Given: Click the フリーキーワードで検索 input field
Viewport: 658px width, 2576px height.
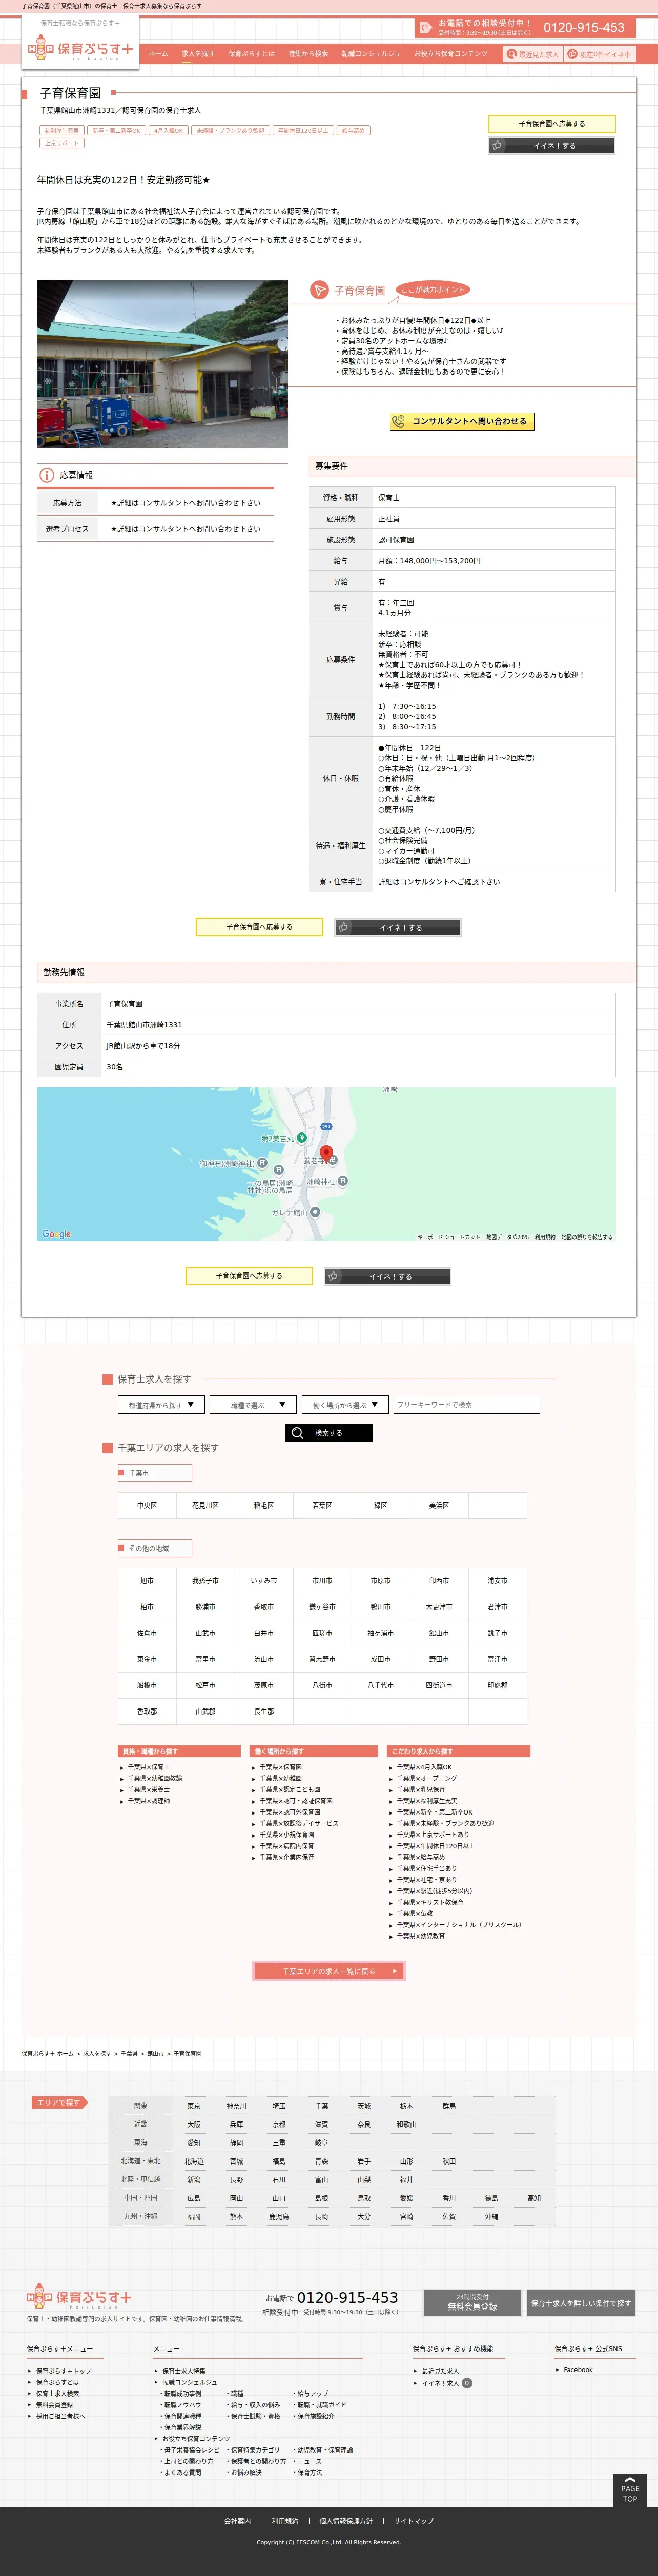Looking at the screenshot, I should (467, 1405).
